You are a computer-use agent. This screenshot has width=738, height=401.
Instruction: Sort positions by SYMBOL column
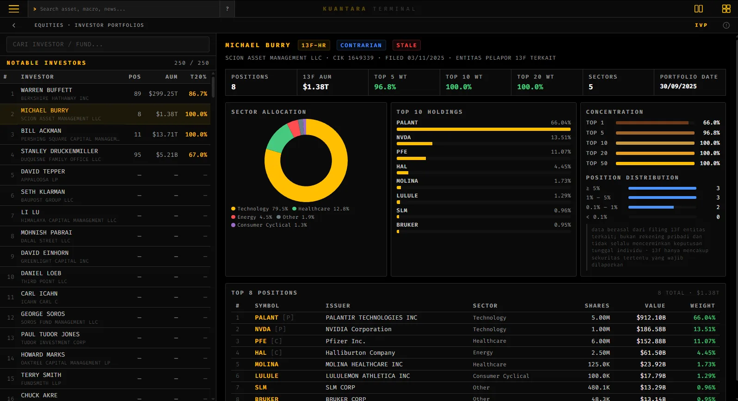point(267,306)
